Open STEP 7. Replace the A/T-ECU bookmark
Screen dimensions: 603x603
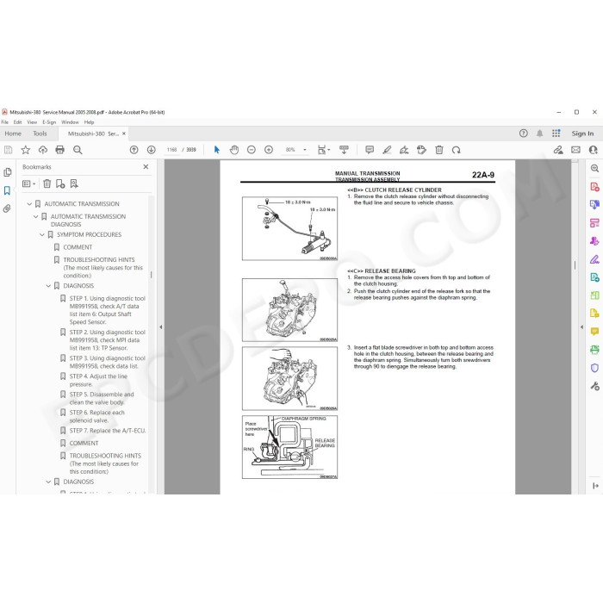point(108,431)
